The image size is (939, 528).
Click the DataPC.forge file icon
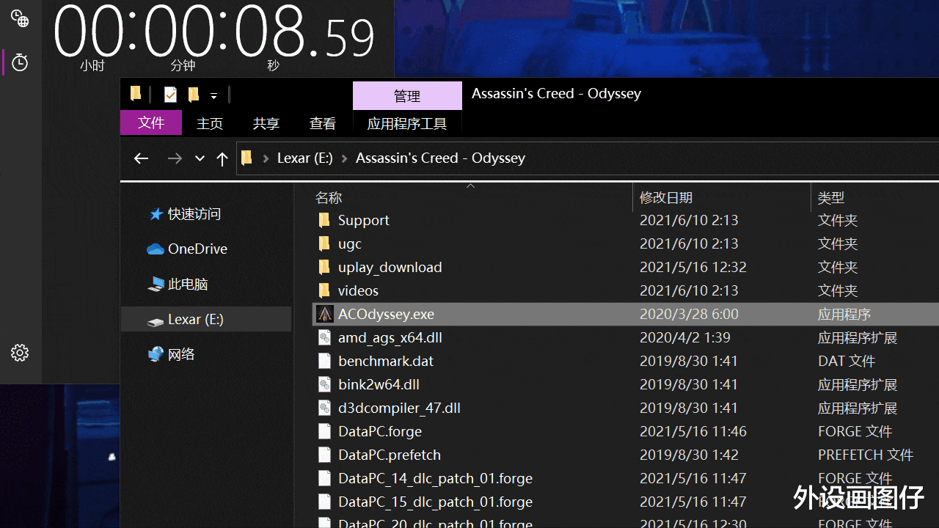(x=325, y=431)
